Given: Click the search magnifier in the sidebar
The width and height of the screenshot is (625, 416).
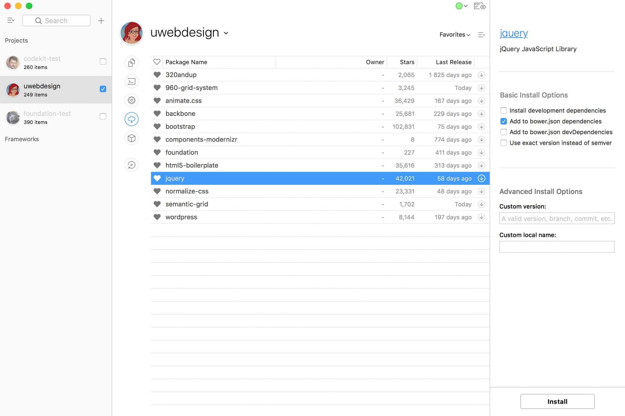Looking at the screenshot, I should [x=39, y=20].
